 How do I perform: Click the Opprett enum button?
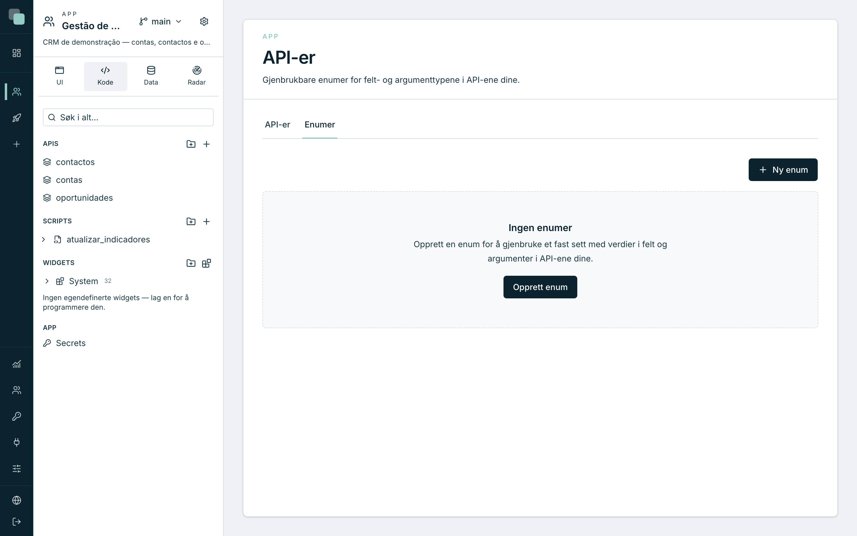point(540,287)
